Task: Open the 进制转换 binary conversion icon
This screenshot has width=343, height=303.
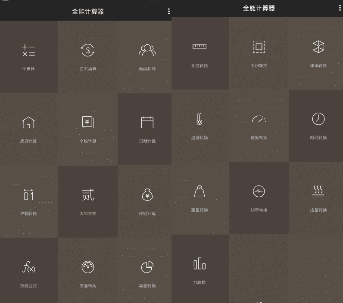Action: coord(28,195)
